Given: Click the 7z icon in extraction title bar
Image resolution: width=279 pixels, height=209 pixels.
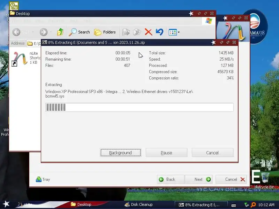Looking at the screenshot, I should (x=45, y=42).
